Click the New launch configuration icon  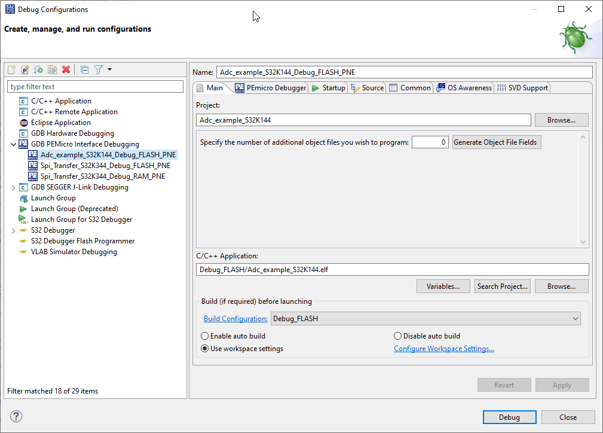(11, 70)
